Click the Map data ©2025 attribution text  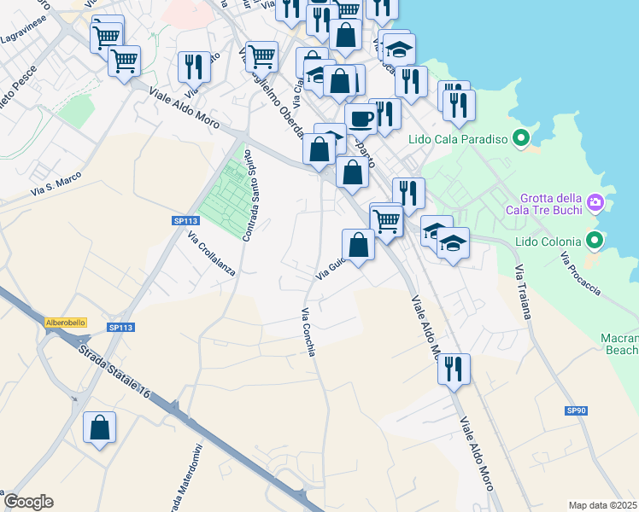[602, 504]
